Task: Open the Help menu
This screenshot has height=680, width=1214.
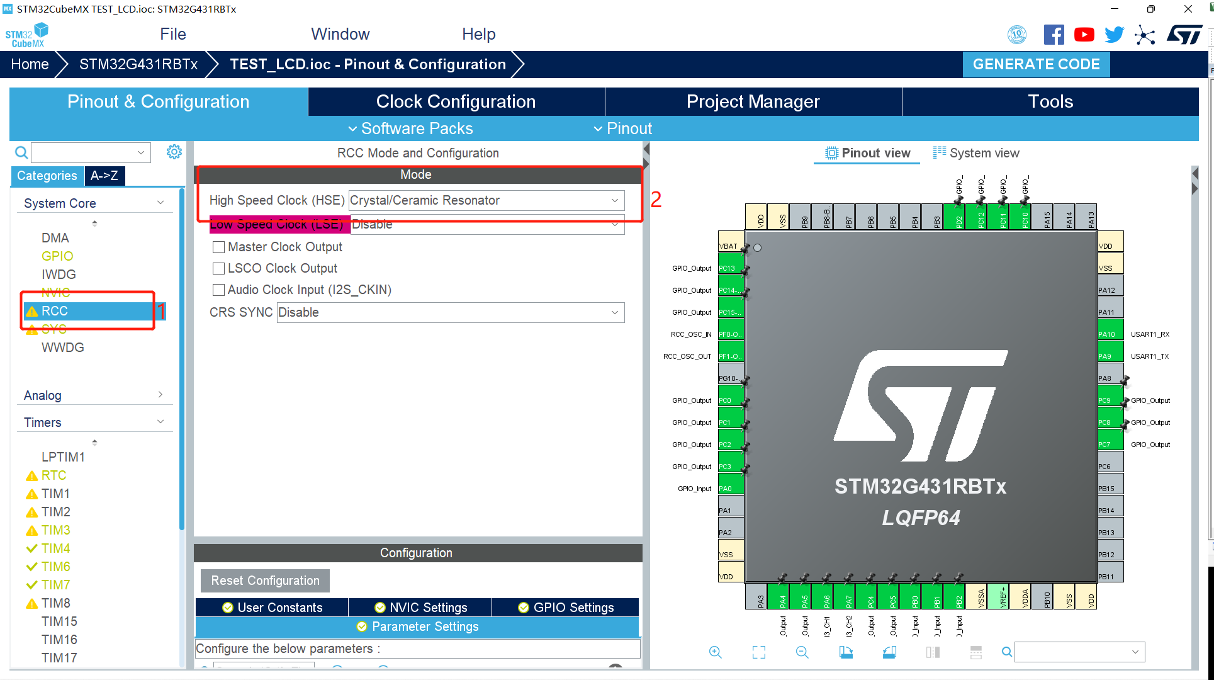Action: click(478, 34)
